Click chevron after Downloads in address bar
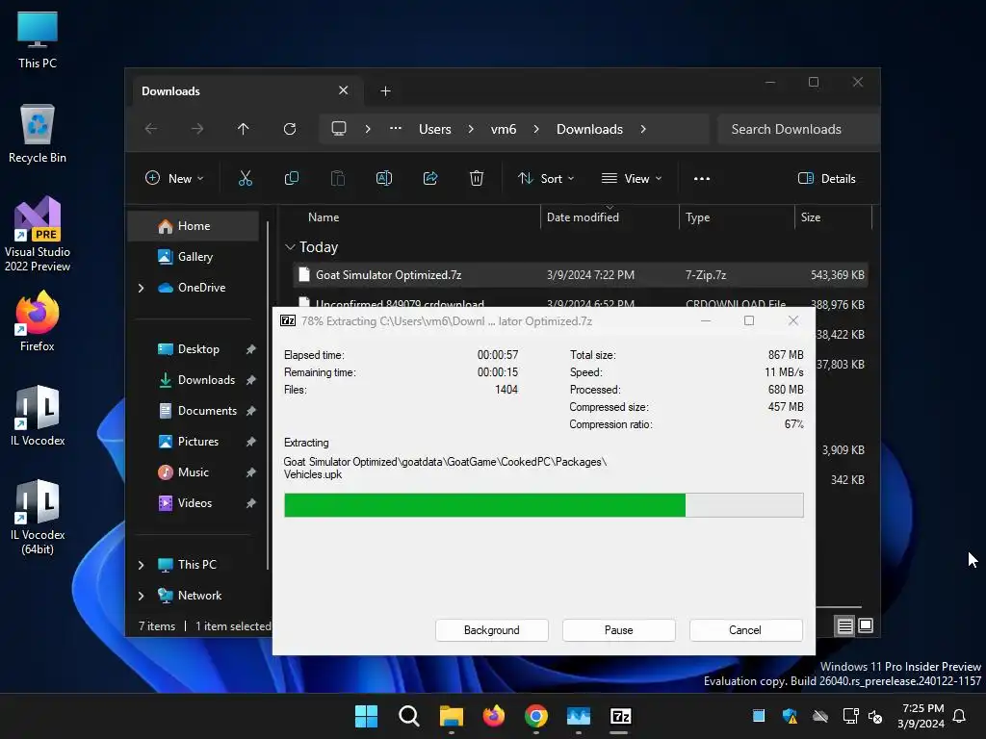This screenshot has width=986, height=739. click(x=643, y=129)
